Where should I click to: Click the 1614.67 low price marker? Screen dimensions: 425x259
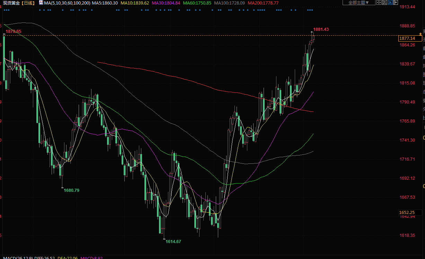(x=173, y=241)
